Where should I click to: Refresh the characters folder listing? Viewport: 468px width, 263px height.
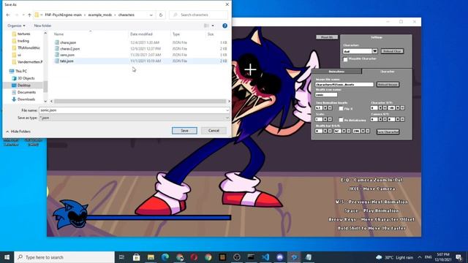(161, 15)
